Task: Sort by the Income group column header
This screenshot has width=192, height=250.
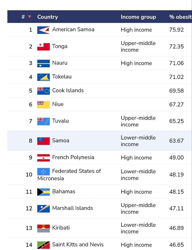Action: pos(138,17)
